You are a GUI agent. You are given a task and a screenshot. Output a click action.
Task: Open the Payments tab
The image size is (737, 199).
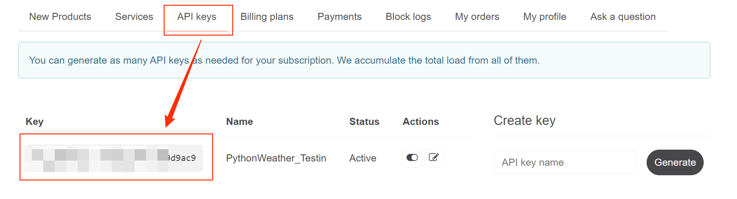(x=340, y=17)
